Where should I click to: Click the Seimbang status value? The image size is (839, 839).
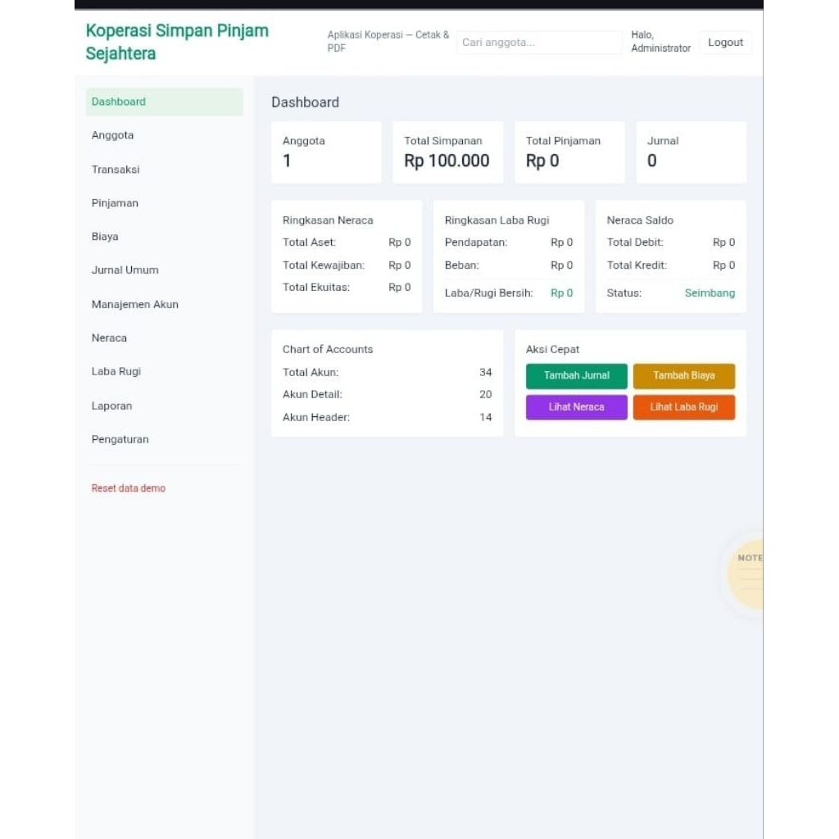pos(710,293)
